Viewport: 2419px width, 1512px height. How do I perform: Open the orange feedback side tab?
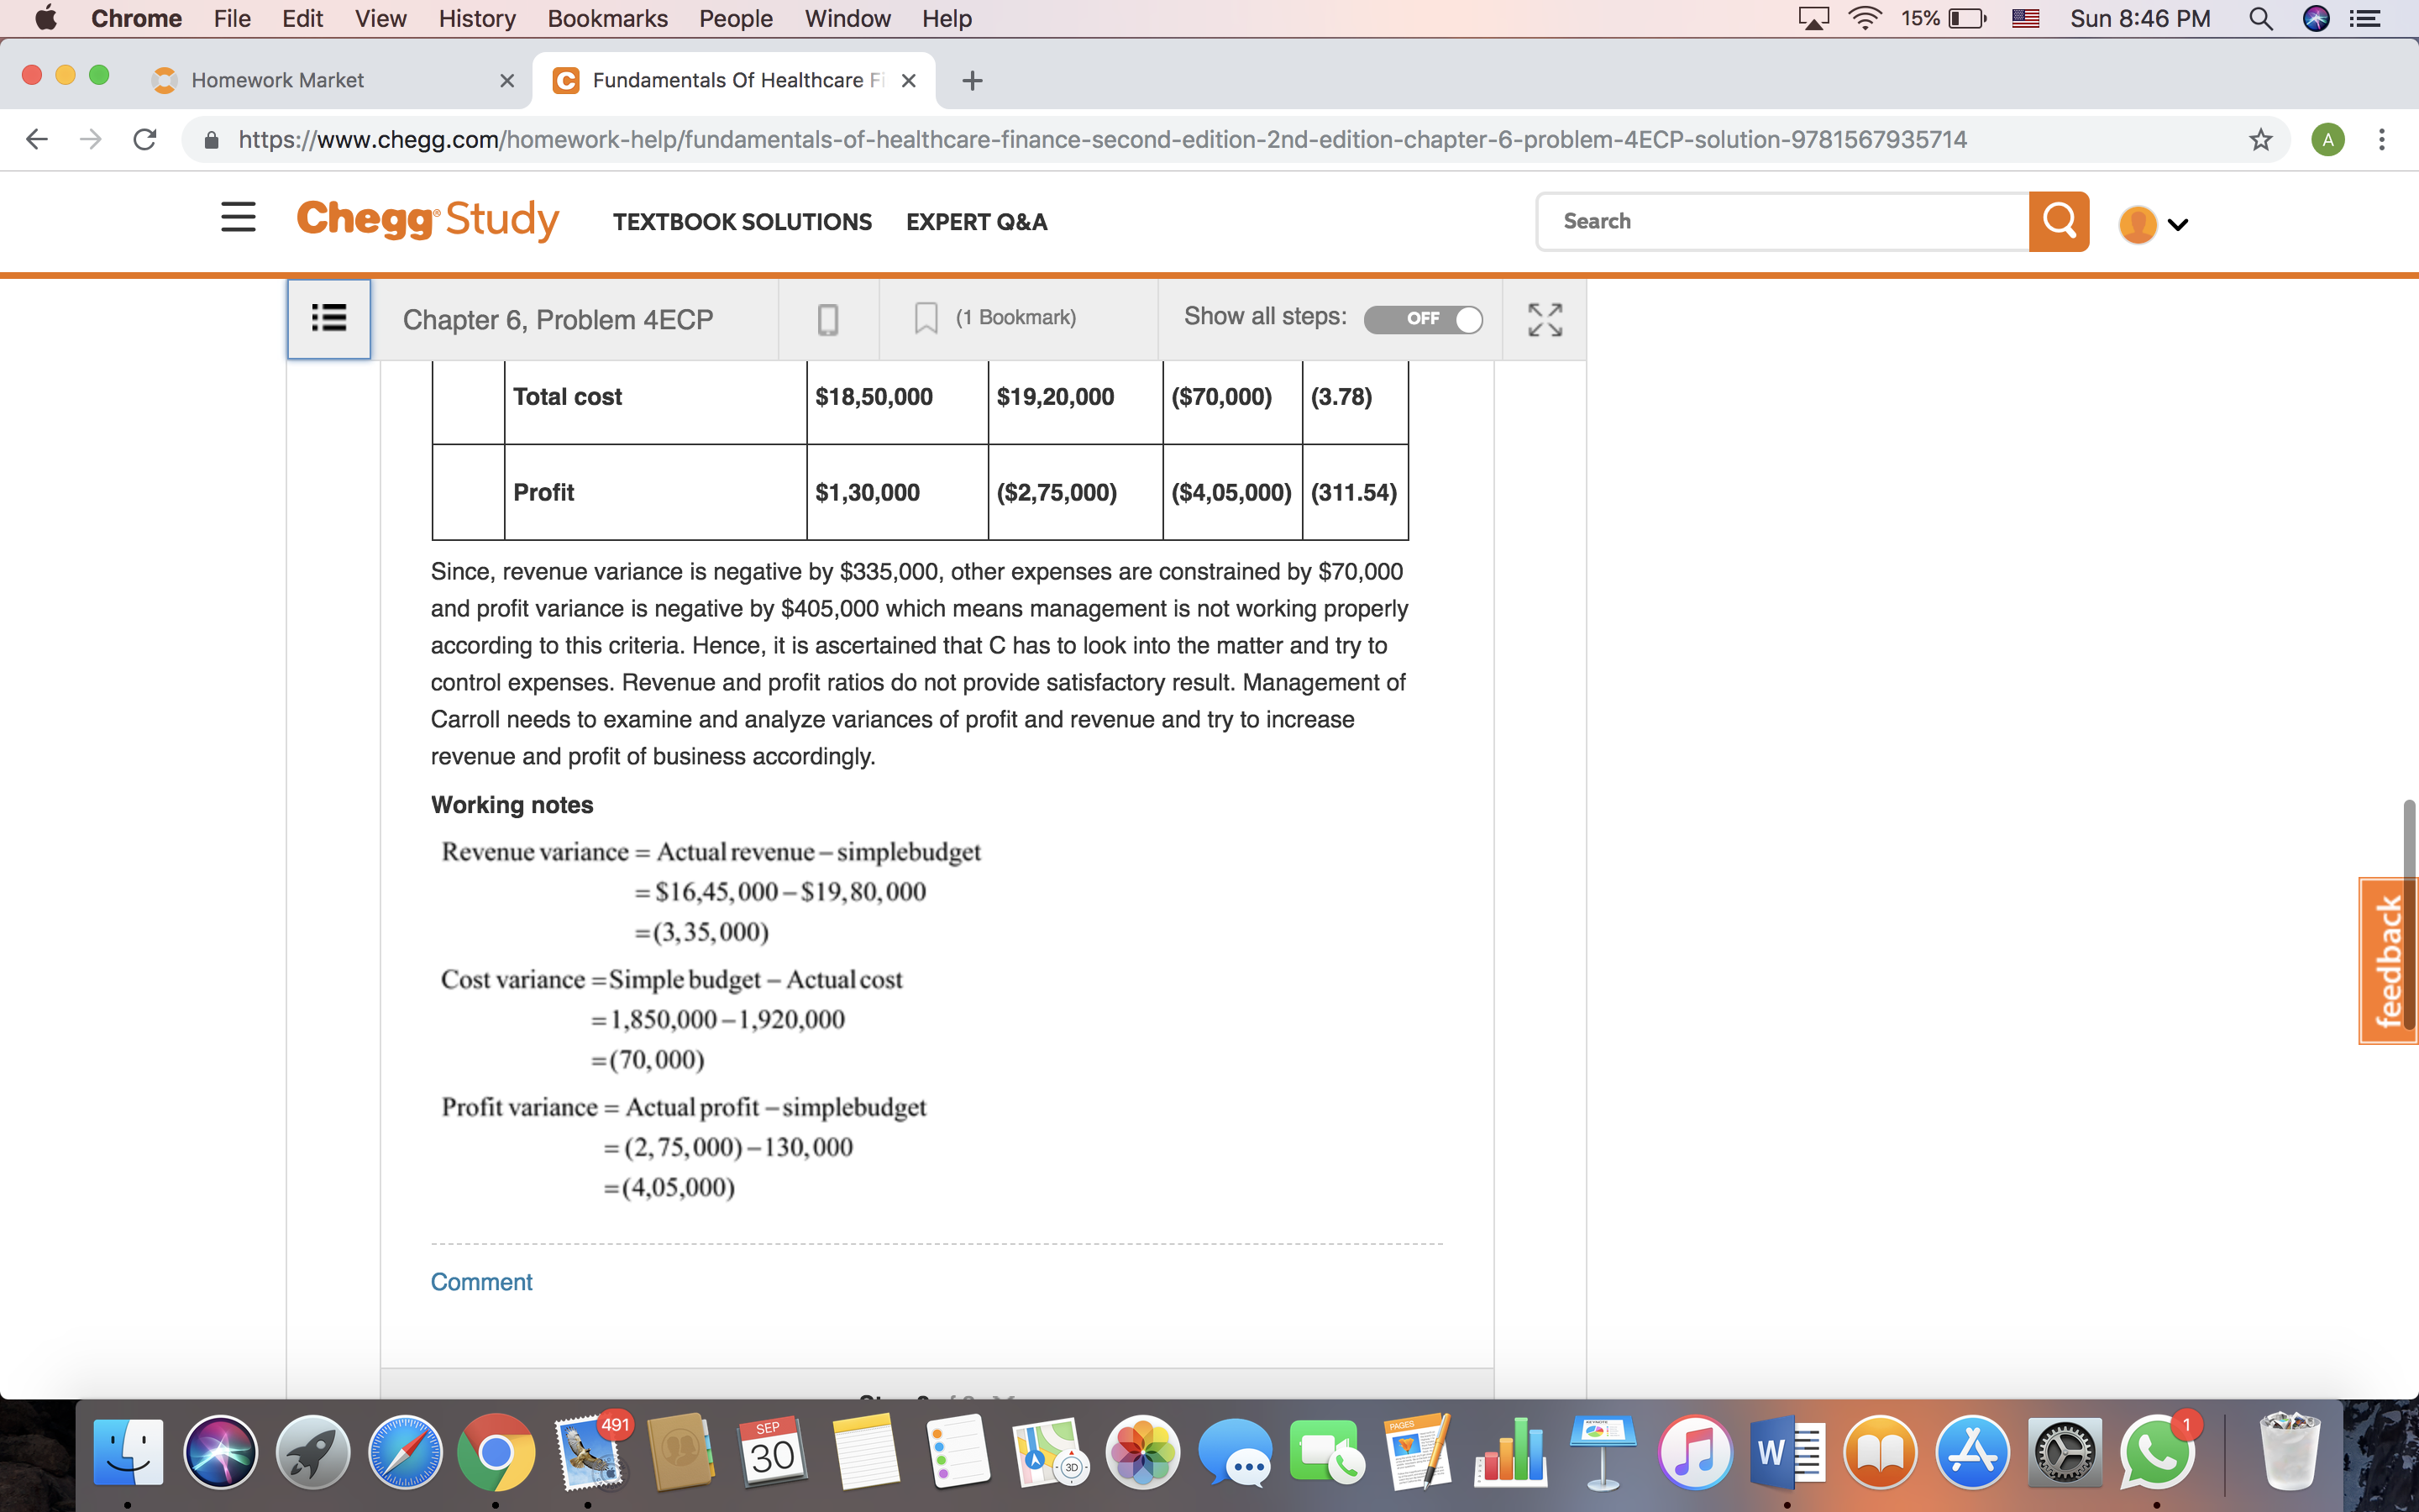(2388, 961)
